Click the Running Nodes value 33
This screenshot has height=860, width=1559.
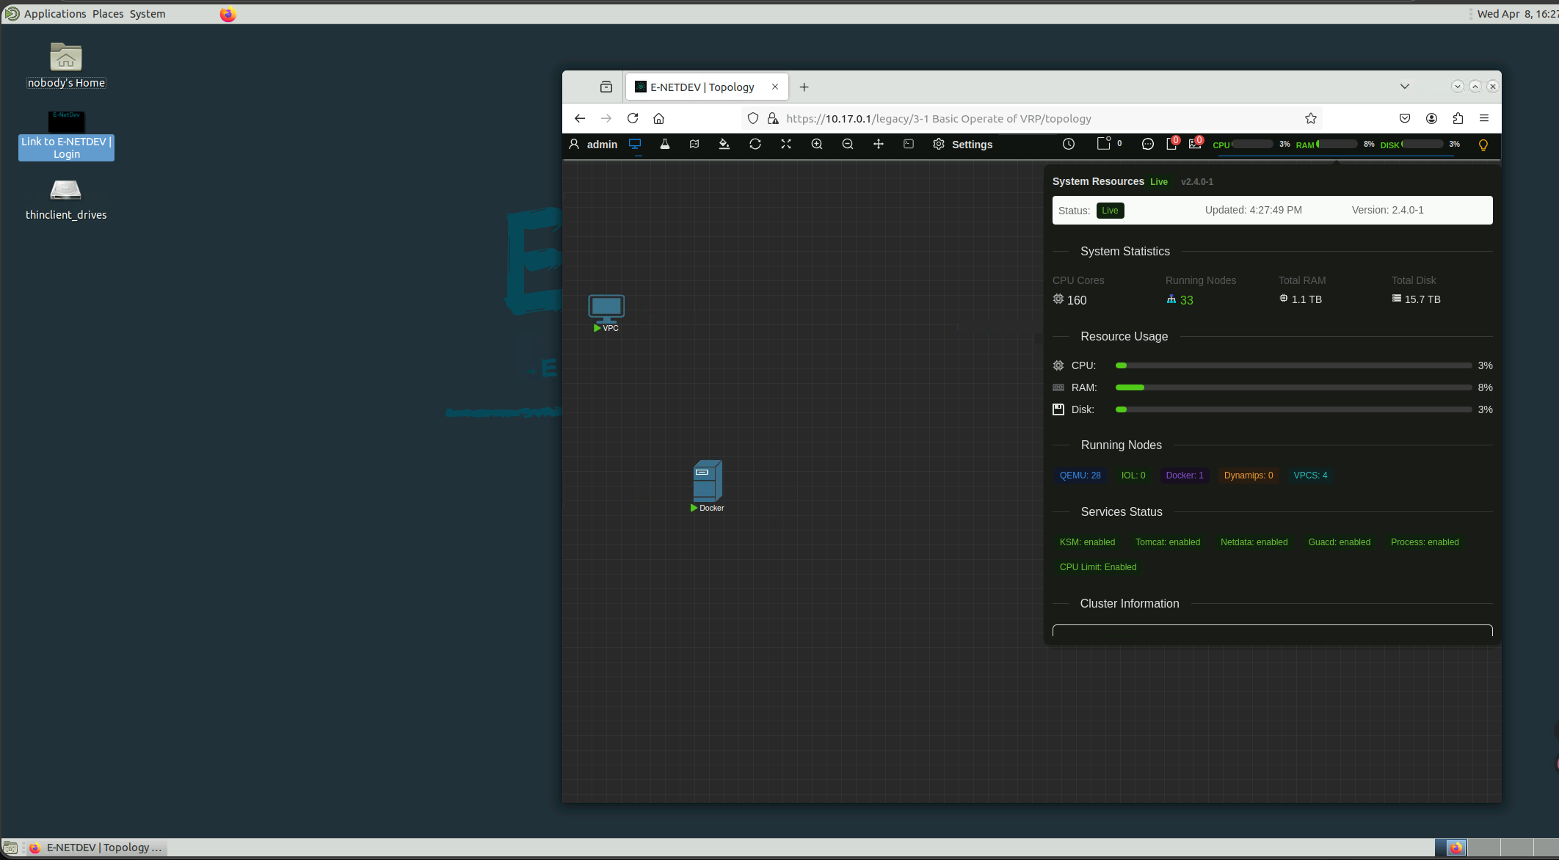(x=1186, y=300)
